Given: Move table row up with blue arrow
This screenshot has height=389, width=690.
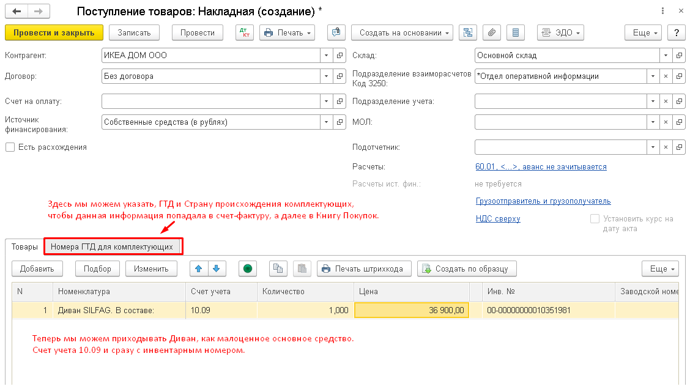Looking at the screenshot, I should (199, 269).
